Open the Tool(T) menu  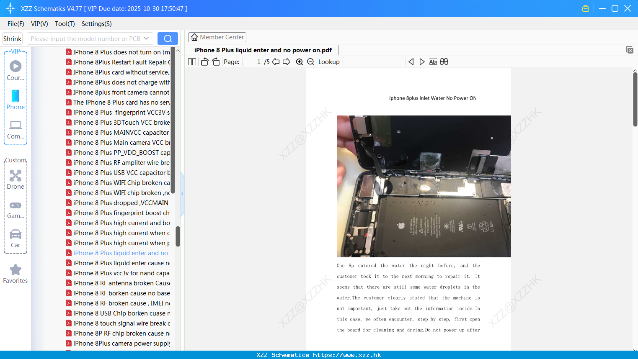click(65, 24)
